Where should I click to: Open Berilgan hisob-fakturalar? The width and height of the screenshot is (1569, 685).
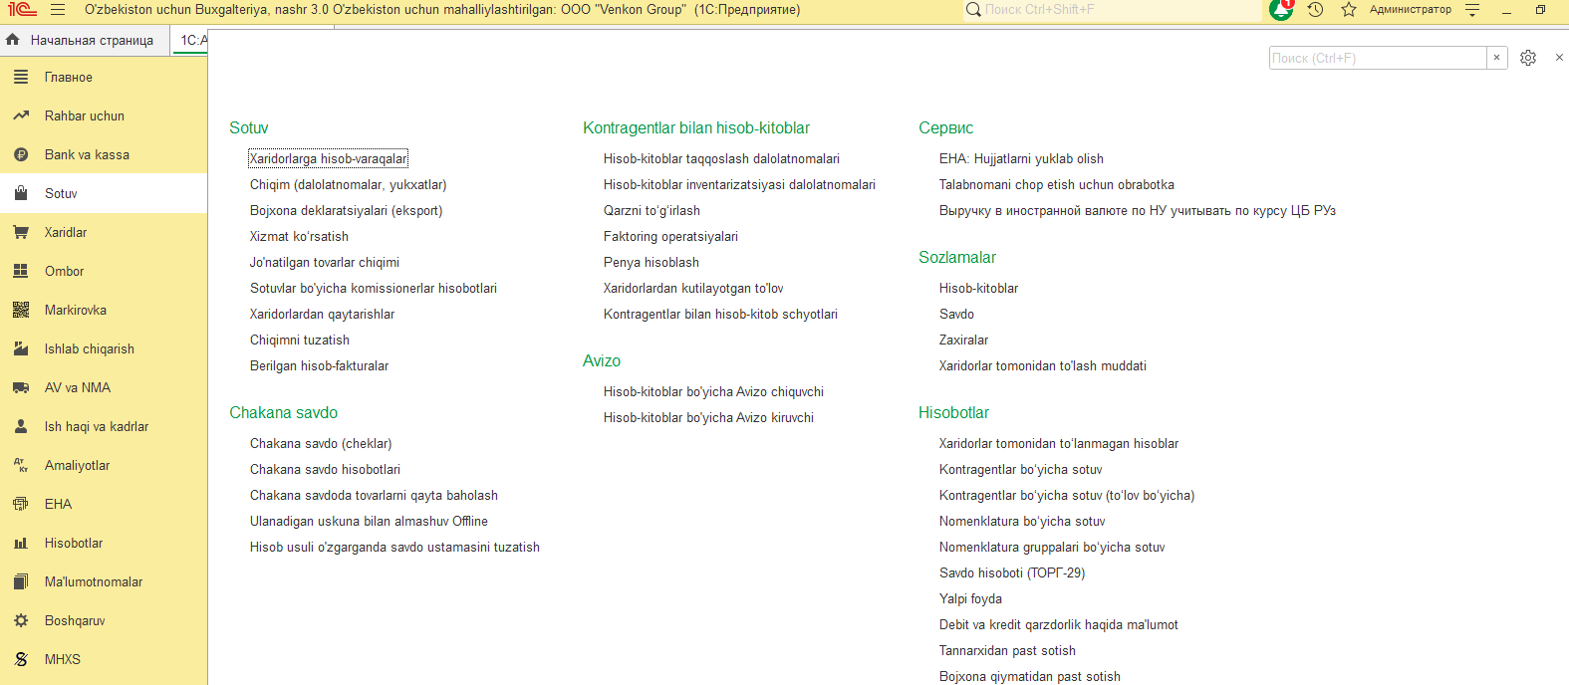pos(319,365)
